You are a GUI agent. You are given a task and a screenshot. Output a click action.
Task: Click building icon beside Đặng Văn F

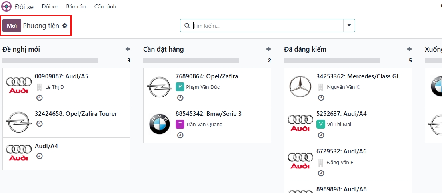tap(321, 163)
